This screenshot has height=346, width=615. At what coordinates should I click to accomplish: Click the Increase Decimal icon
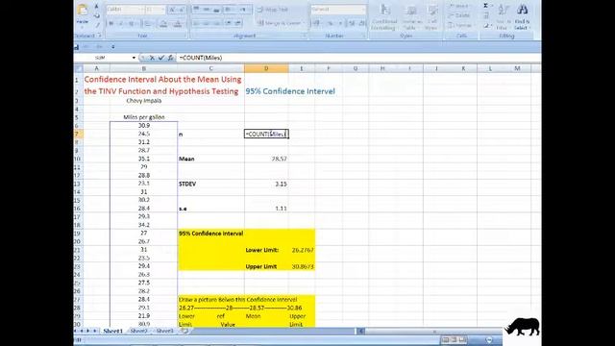pyautogui.click(x=352, y=23)
